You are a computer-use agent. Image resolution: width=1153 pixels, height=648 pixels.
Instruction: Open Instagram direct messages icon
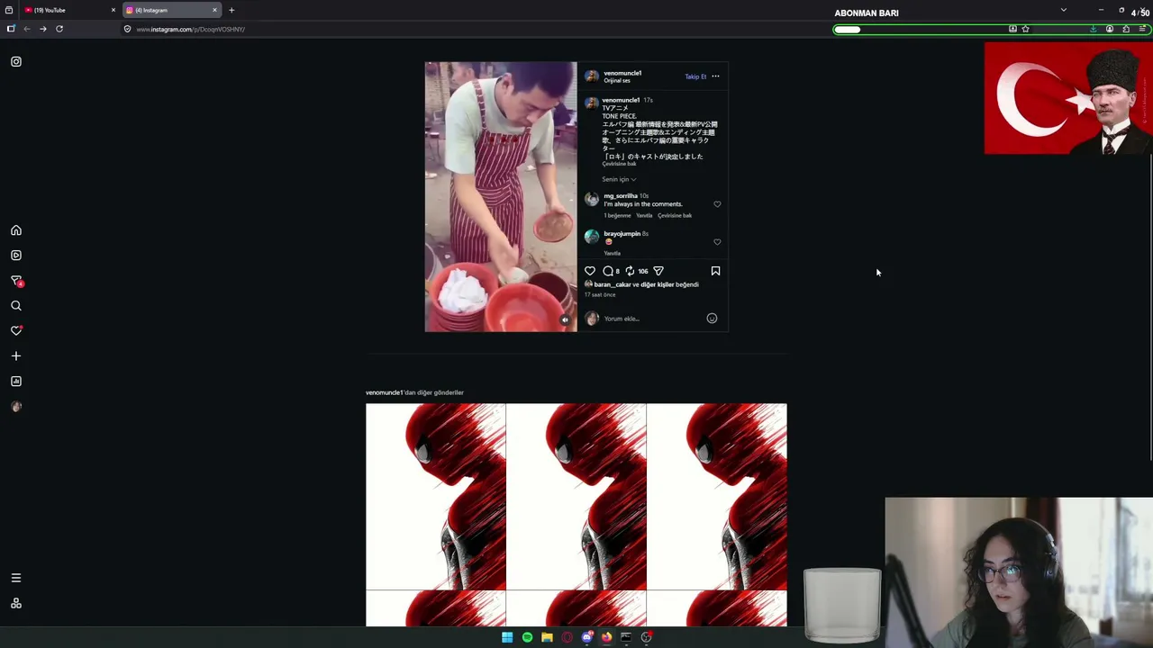tap(15, 281)
